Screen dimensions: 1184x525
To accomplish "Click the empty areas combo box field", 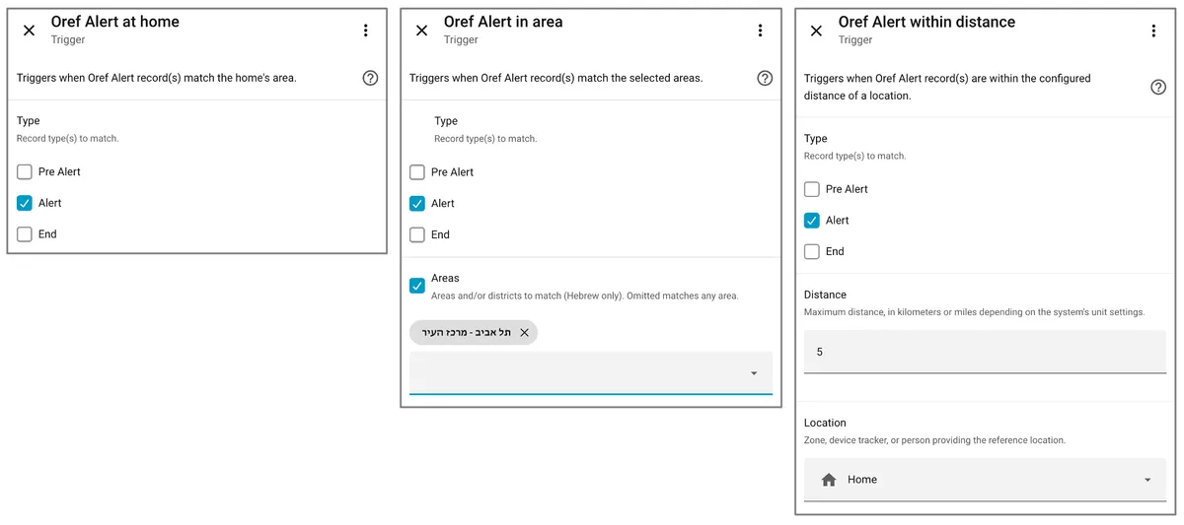I will [x=591, y=373].
